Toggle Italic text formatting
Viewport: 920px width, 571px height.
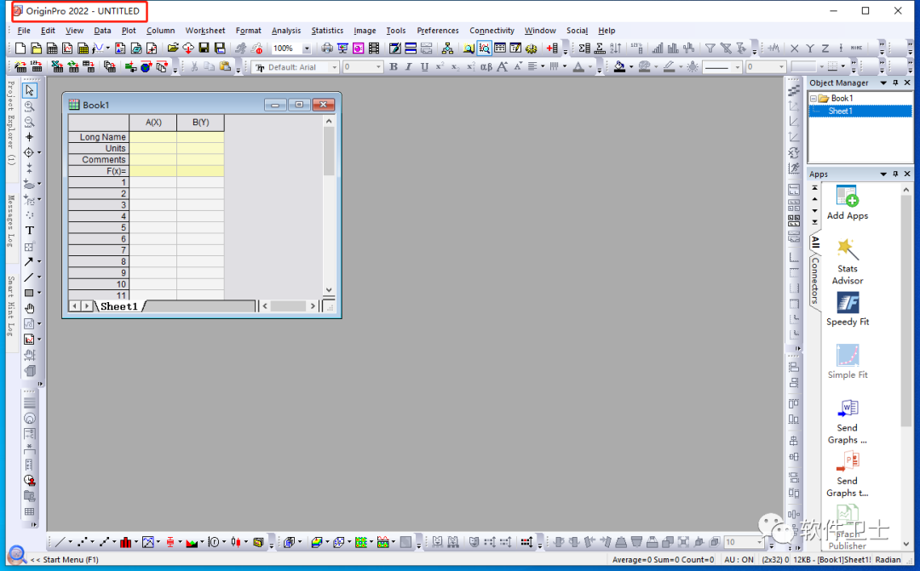409,67
